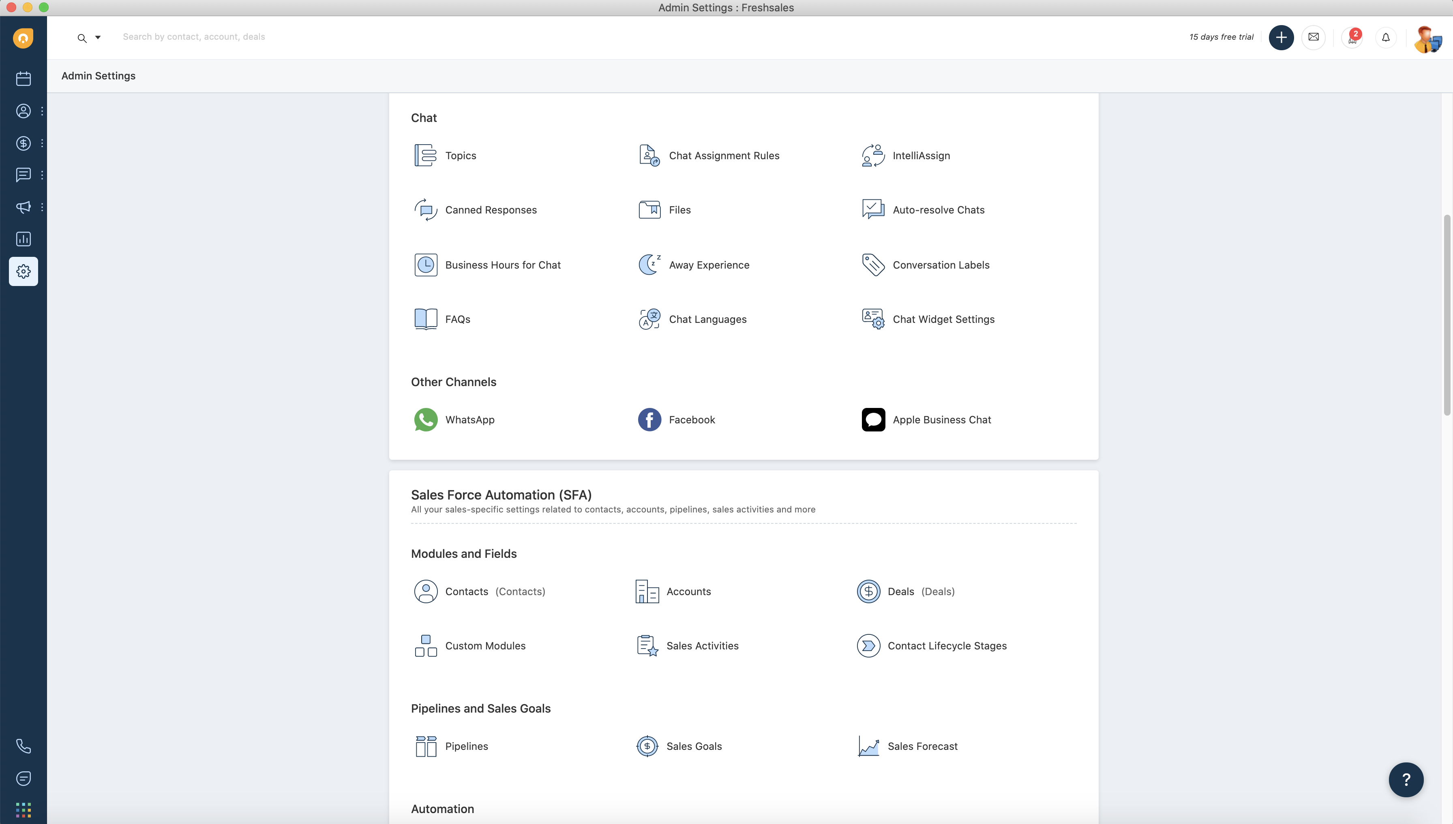Click the plus quick-add button

1281,37
